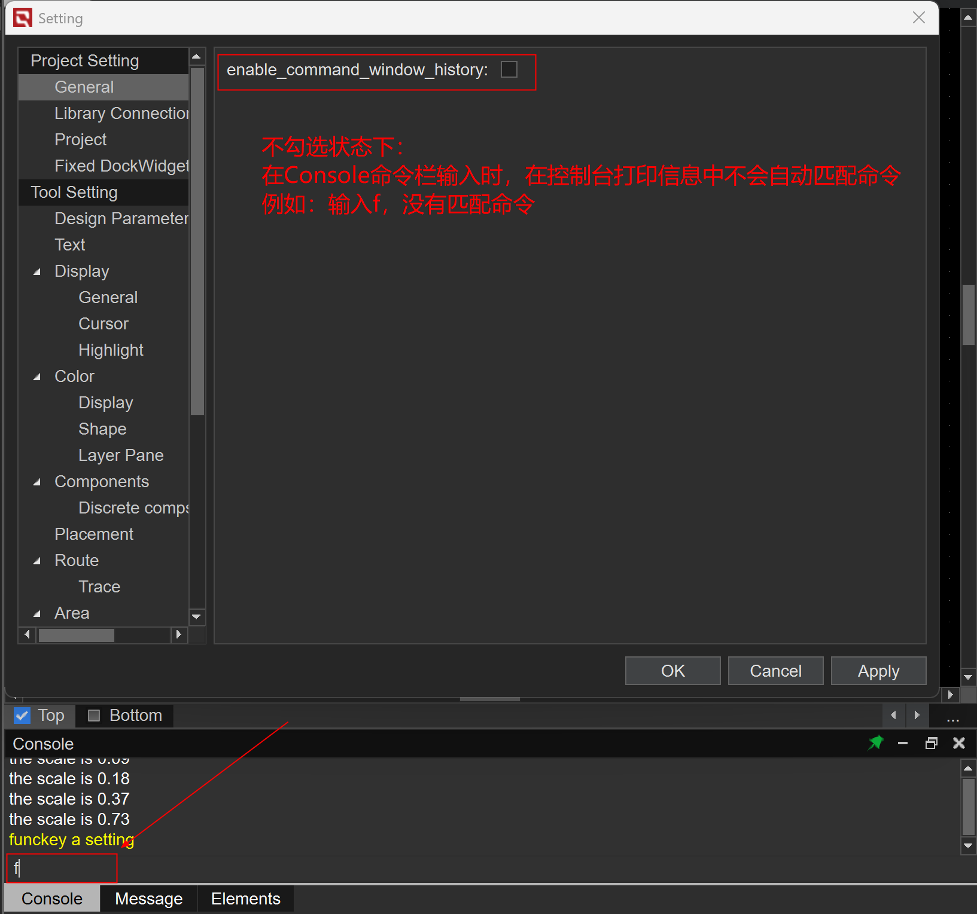Collapse the Color tree node
Image resolution: width=977 pixels, height=914 pixels.
point(37,377)
